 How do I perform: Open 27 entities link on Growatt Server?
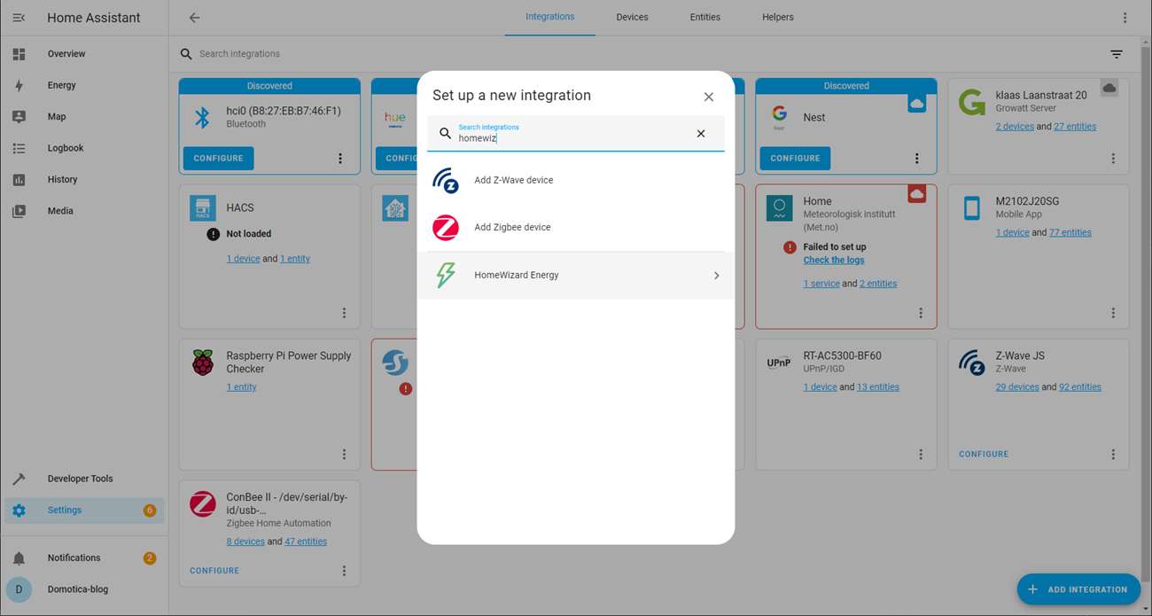[1075, 127]
